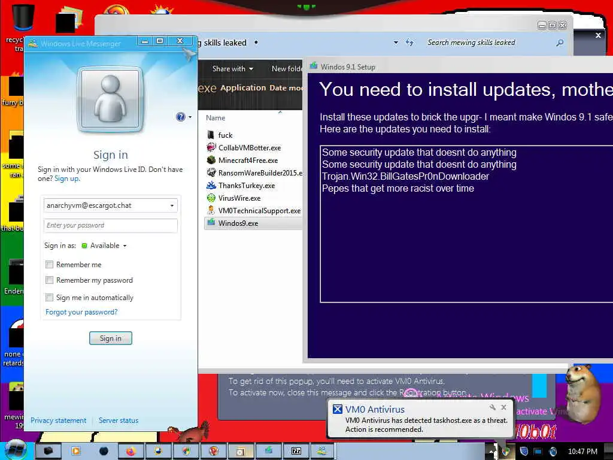The height and width of the screenshot is (460, 613).
Task: Click the Explorer search magnifier icon
Action: coord(560,43)
